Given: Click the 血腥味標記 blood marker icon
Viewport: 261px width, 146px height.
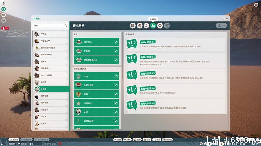Looking at the screenshot, I should 78,85.
